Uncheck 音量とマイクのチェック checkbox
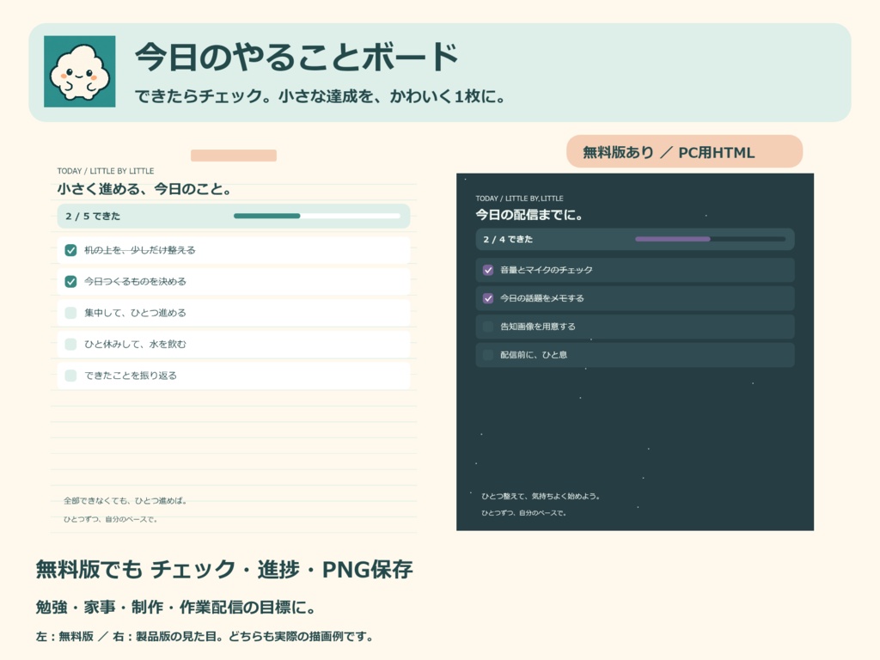Viewport: 880px width, 660px height. [x=488, y=270]
